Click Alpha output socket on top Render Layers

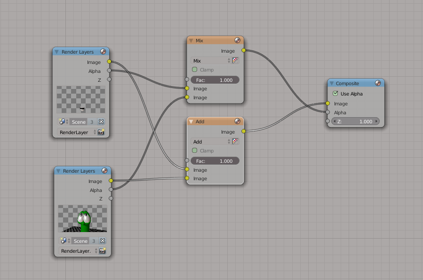(109, 71)
